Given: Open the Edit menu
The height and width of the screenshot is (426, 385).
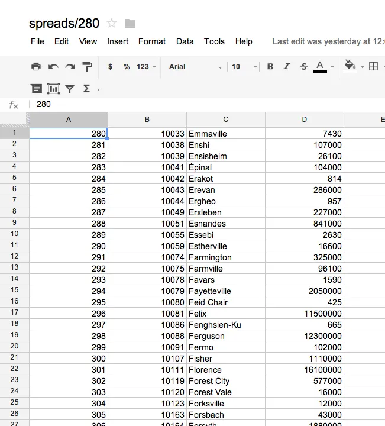Looking at the screenshot, I should click(x=62, y=41).
